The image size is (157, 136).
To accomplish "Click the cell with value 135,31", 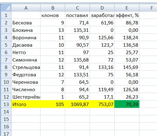I will 78,30.
